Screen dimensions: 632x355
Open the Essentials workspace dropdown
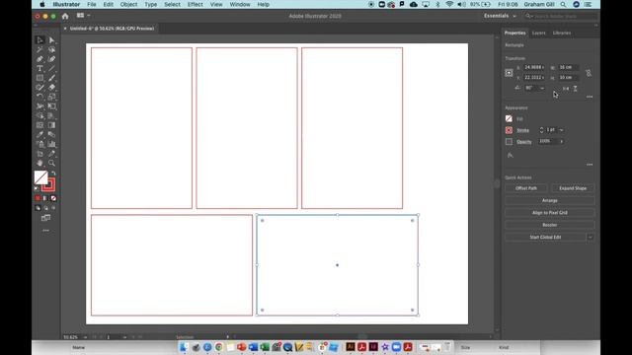tap(500, 16)
